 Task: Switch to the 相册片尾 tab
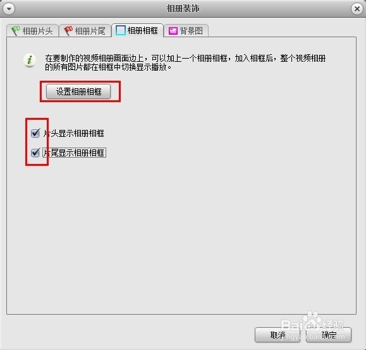point(85,30)
